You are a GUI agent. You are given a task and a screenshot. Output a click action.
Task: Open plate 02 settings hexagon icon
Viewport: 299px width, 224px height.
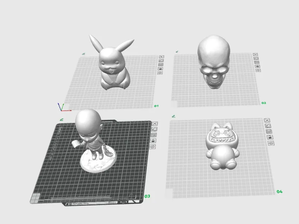tap(258, 70)
